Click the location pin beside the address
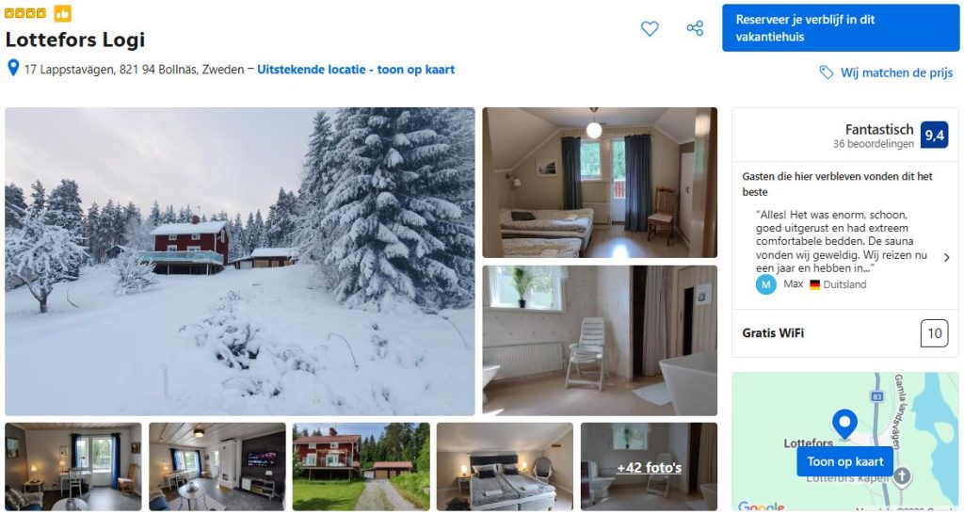The width and height of the screenshot is (964, 515). pyautogui.click(x=13, y=68)
